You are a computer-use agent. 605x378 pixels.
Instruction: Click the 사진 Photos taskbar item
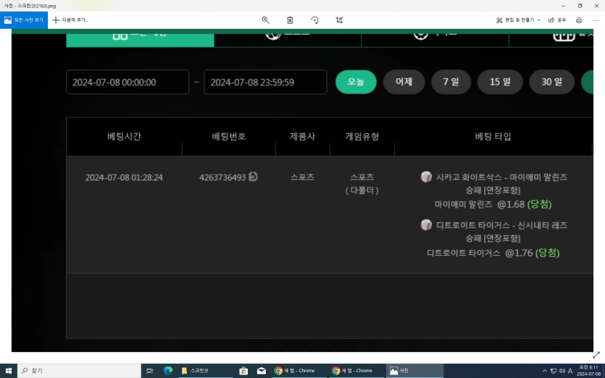(x=414, y=371)
